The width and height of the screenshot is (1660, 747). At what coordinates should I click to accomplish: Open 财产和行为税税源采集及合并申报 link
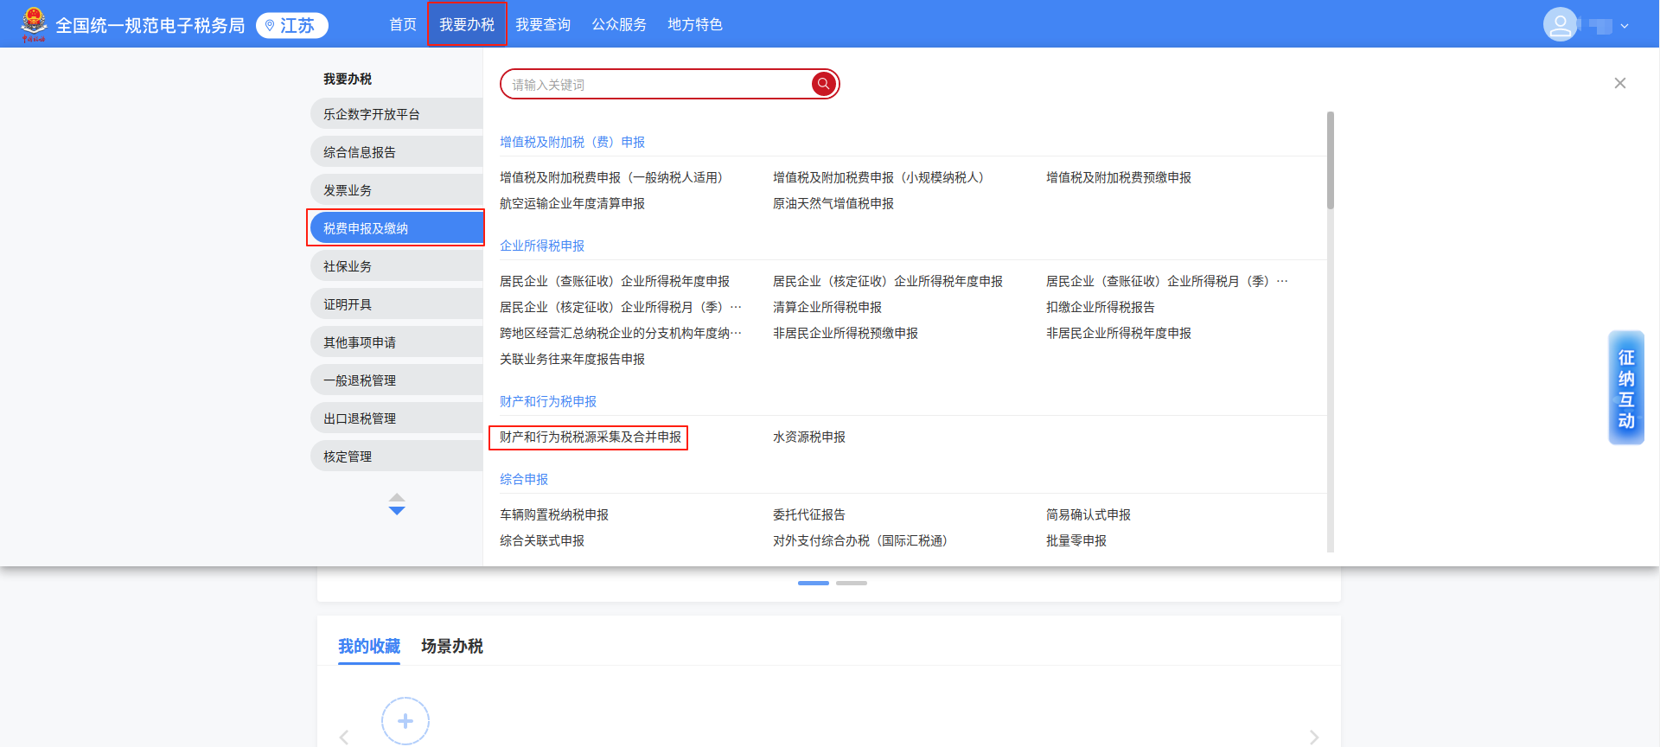(590, 437)
